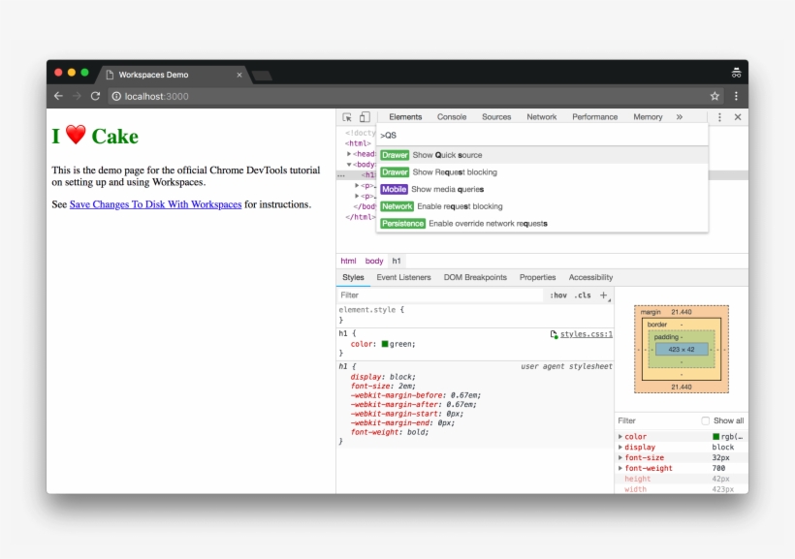The image size is (795, 559).
Task: Expand the computed display property
Action: pos(620,447)
